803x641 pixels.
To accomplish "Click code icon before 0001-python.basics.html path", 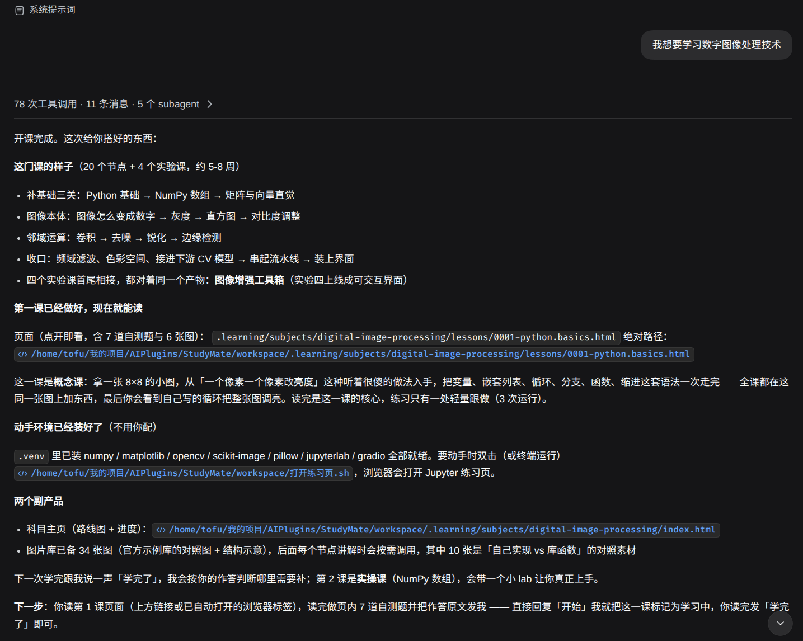I will [22, 355].
